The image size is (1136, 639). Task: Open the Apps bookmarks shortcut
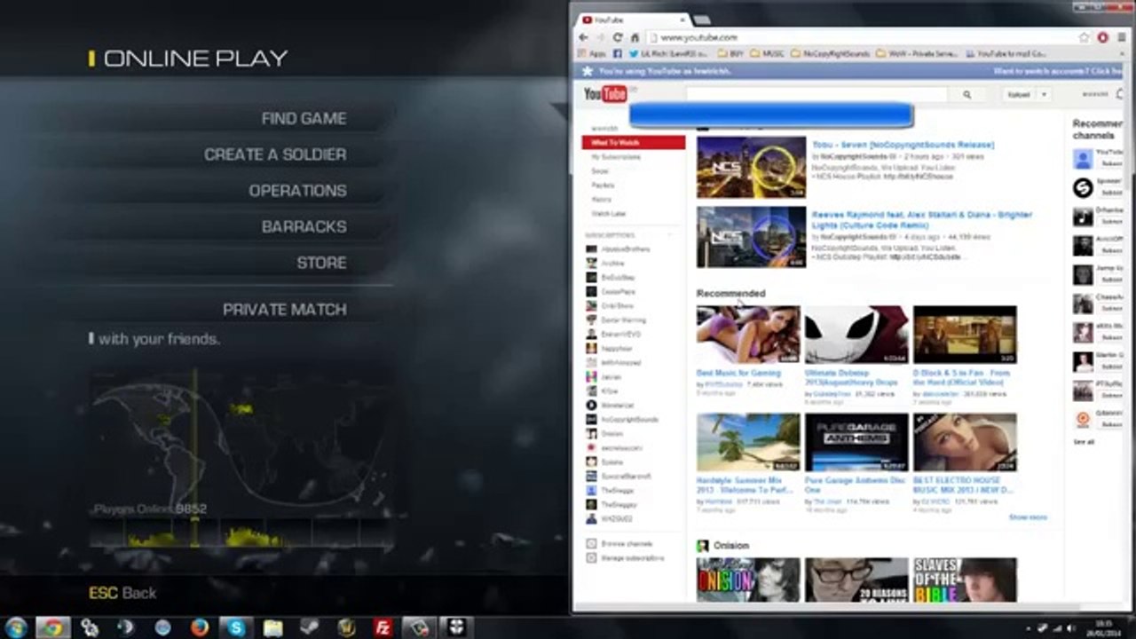(592, 54)
